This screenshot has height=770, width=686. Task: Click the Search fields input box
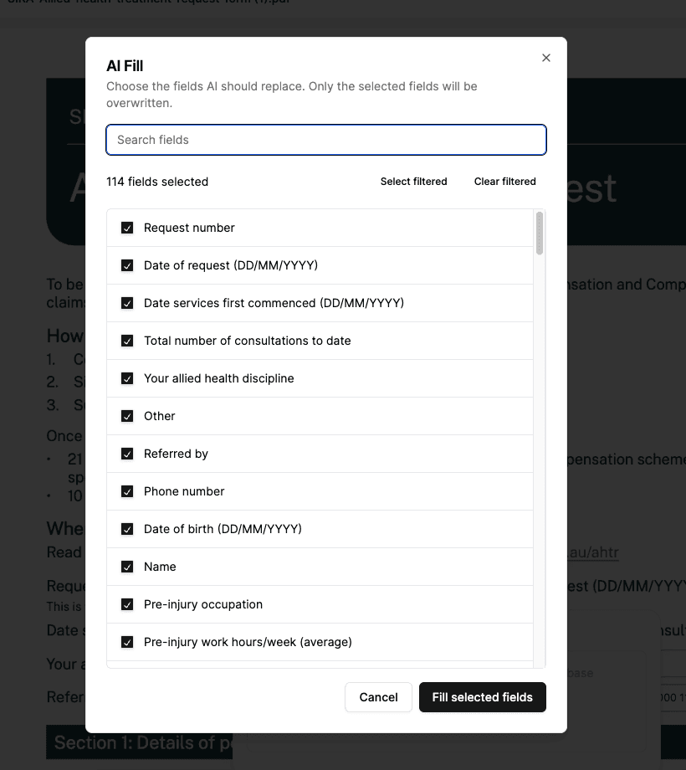click(x=326, y=139)
